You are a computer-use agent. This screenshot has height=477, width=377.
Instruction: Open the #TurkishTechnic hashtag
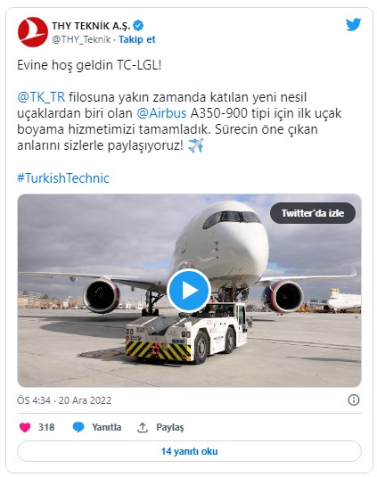click(x=63, y=178)
